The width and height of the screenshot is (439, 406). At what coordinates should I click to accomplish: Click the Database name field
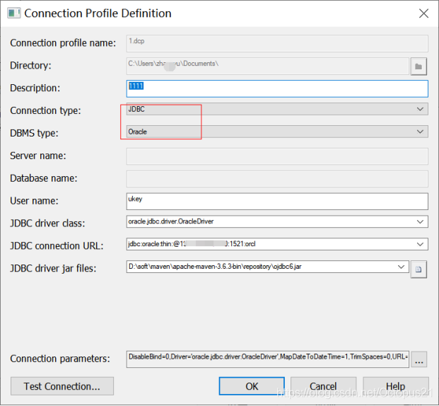(x=277, y=179)
